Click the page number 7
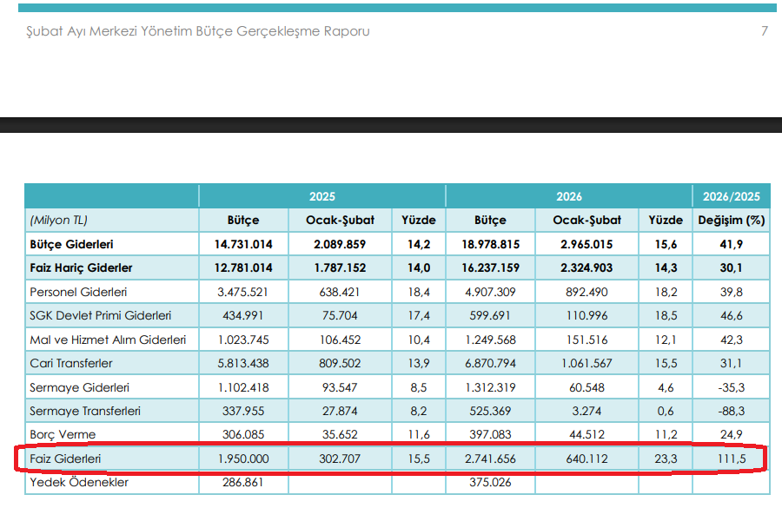 coord(763,30)
